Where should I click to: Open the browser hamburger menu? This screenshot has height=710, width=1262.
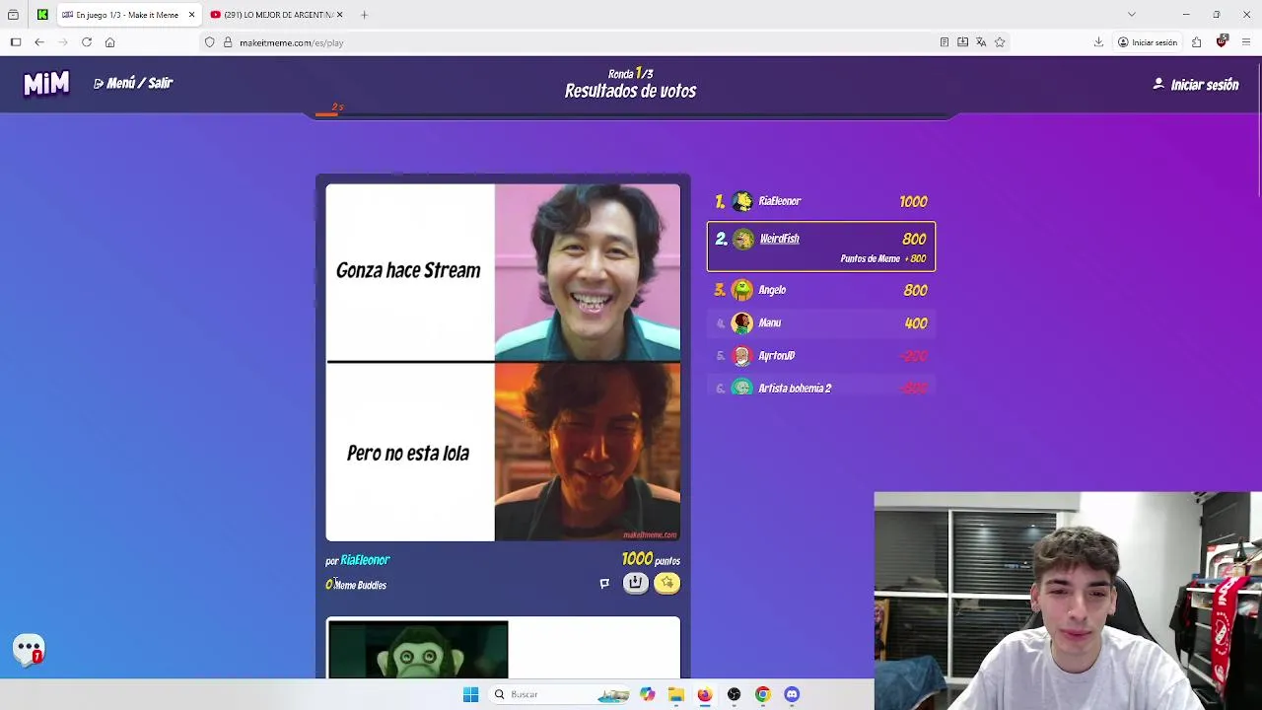(x=1246, y=42)
